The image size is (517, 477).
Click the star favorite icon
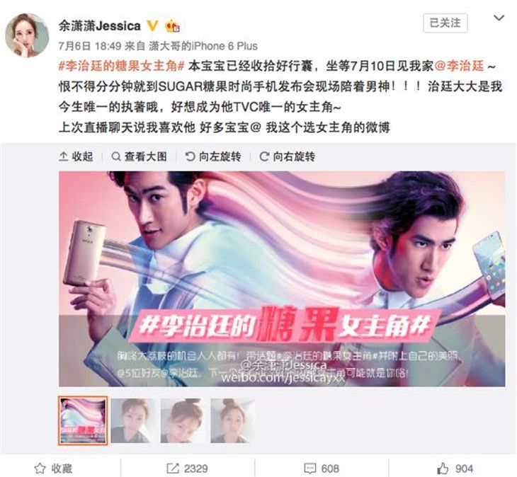click(x=40, y=468)
